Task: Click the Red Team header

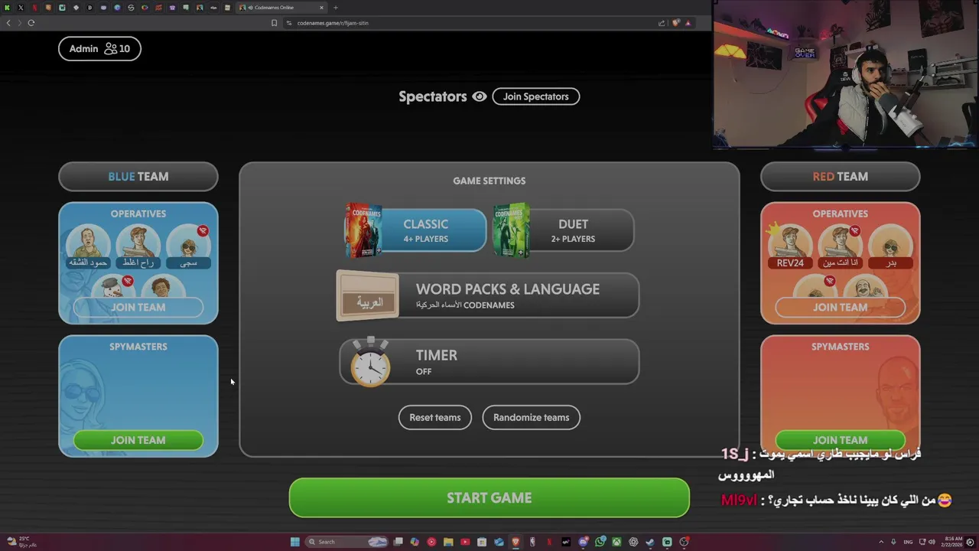Action: tap(841, 177)
